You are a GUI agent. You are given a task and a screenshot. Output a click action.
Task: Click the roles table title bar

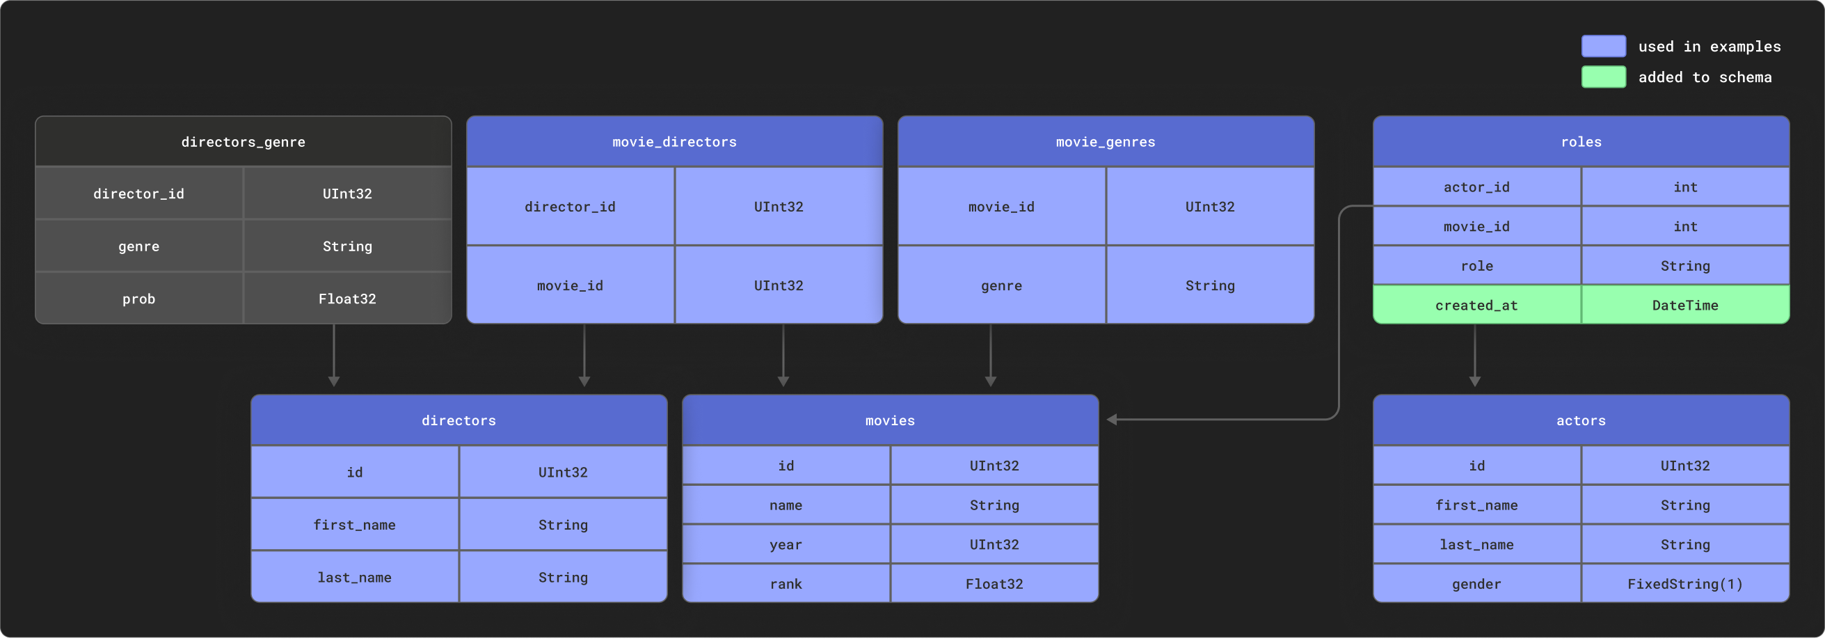pos(1581,141)
